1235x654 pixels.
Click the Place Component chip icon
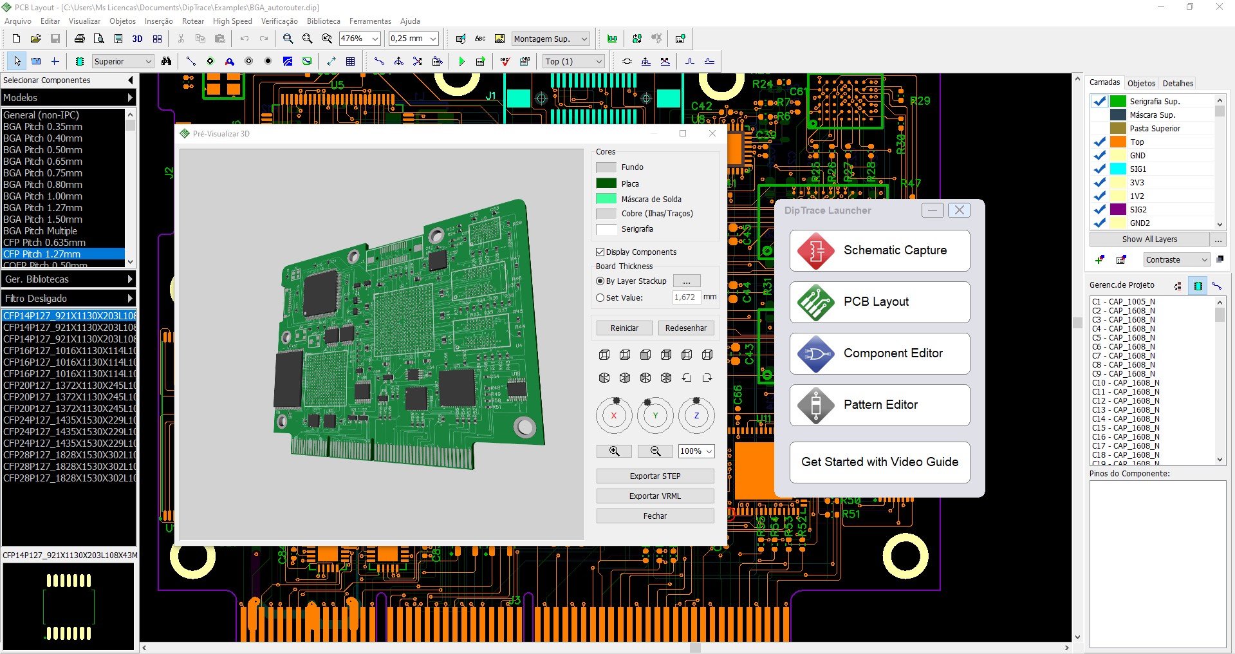point(80,61)
